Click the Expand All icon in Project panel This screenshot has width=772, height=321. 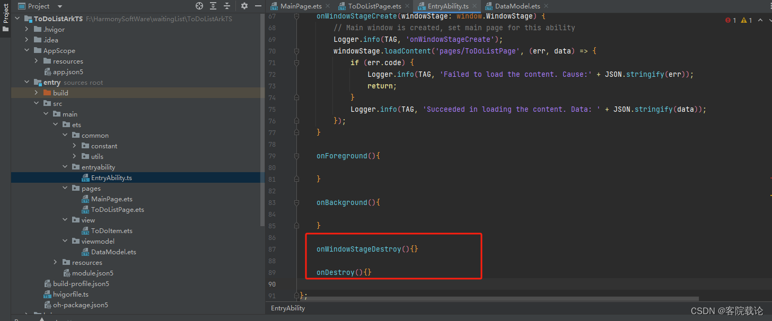pyautogui.click(x=213, y=6)
